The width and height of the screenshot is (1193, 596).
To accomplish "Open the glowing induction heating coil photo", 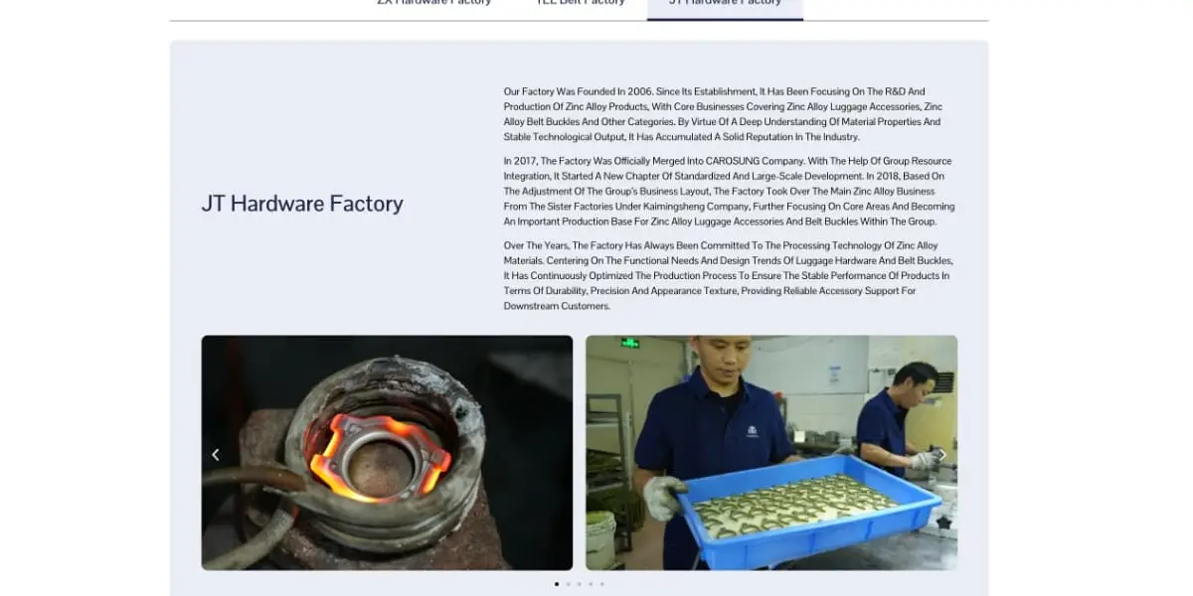I will [387, 453].
